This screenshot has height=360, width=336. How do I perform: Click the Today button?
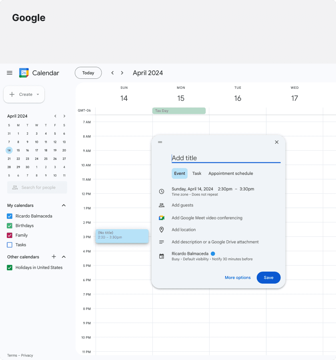(x=88, y=73)
